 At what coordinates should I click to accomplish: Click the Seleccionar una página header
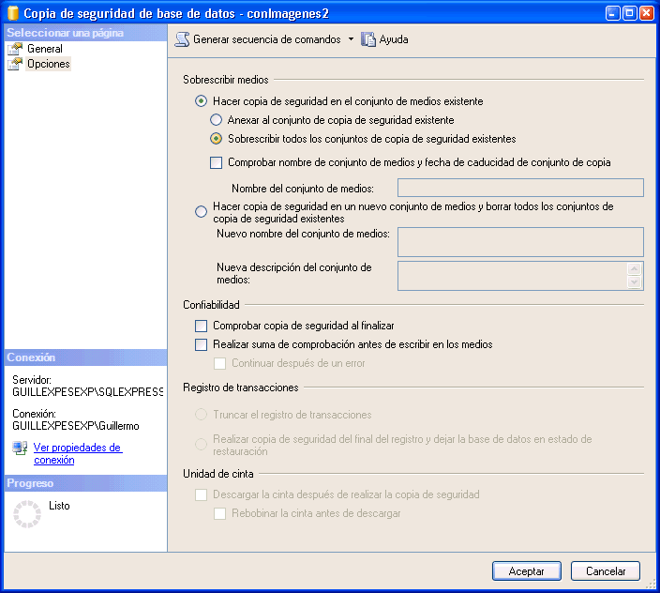pyautogui.click(x=86, y=33)
